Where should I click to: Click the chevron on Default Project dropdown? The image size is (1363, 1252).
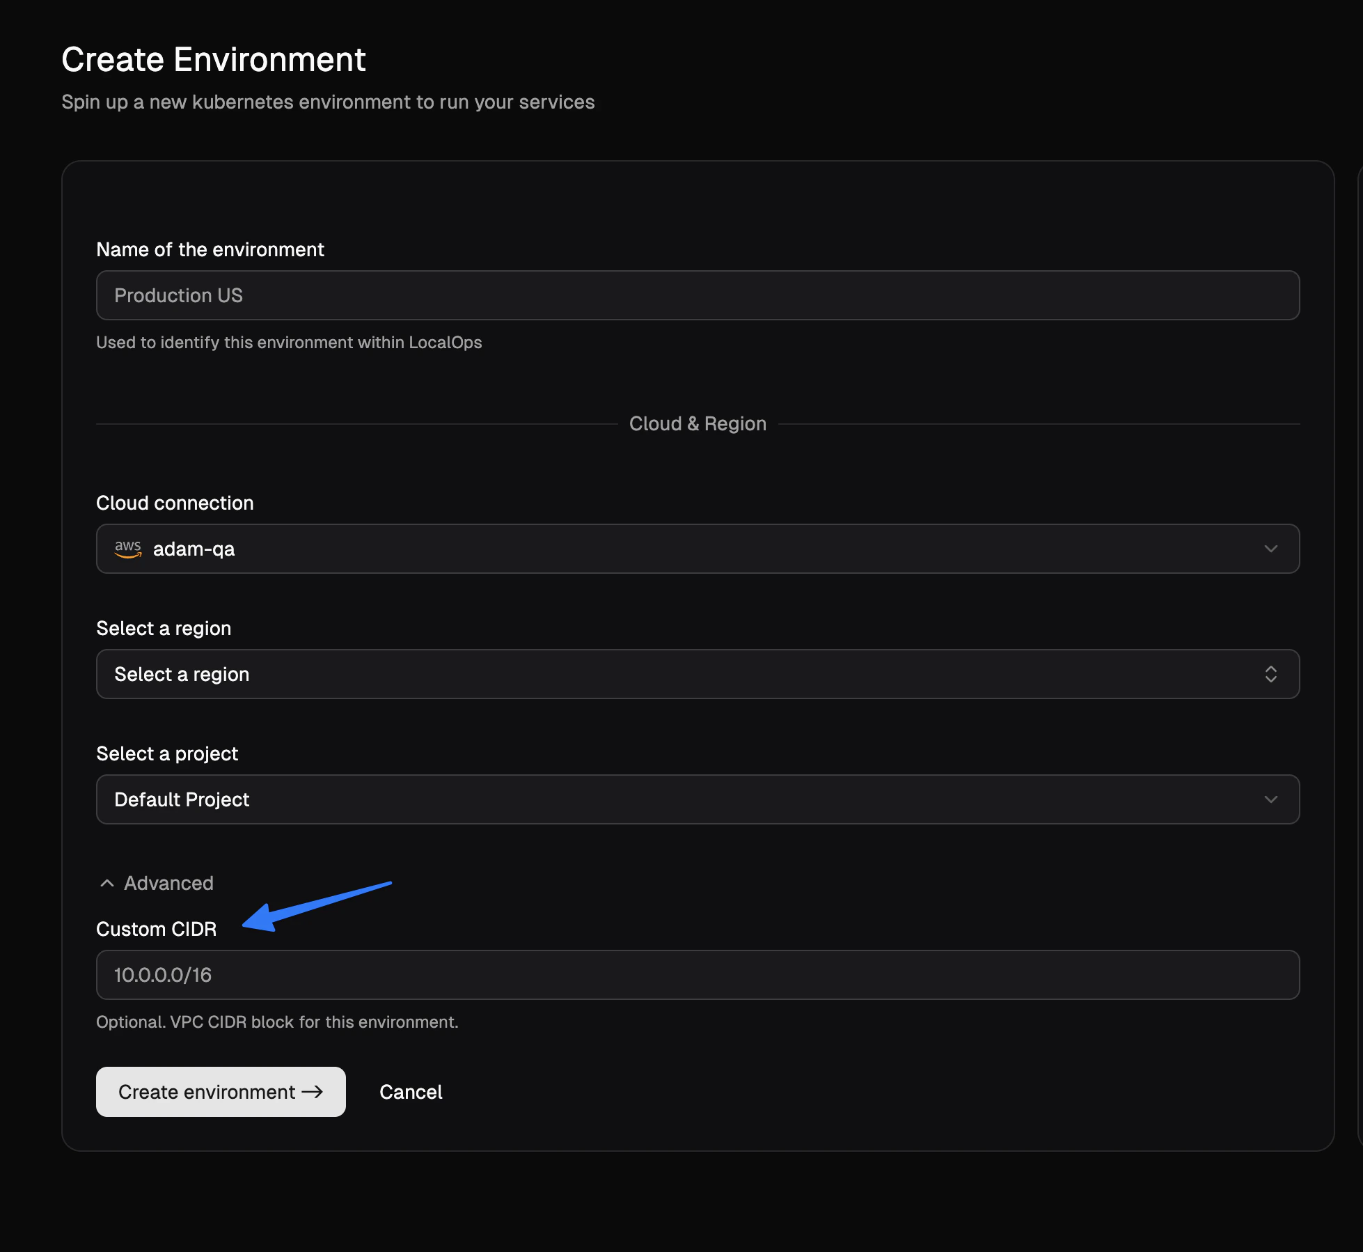(1270, 799)
